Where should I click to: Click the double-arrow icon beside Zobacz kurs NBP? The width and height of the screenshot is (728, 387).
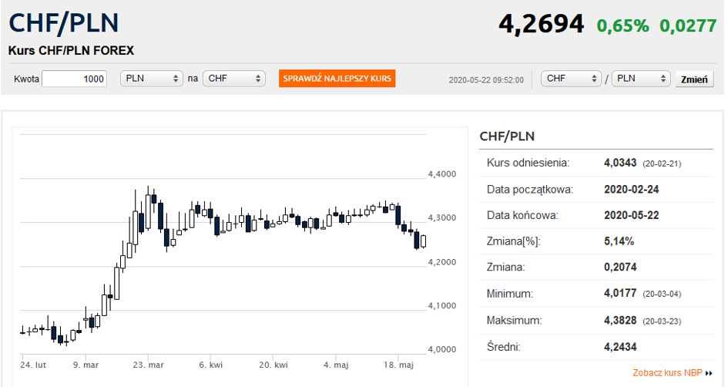(x=709, y=373)
